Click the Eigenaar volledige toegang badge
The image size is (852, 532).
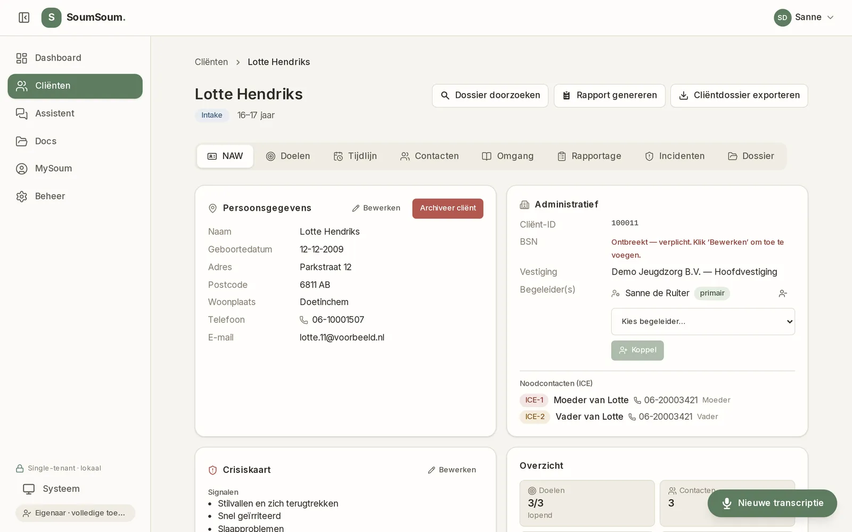point(75,513)
